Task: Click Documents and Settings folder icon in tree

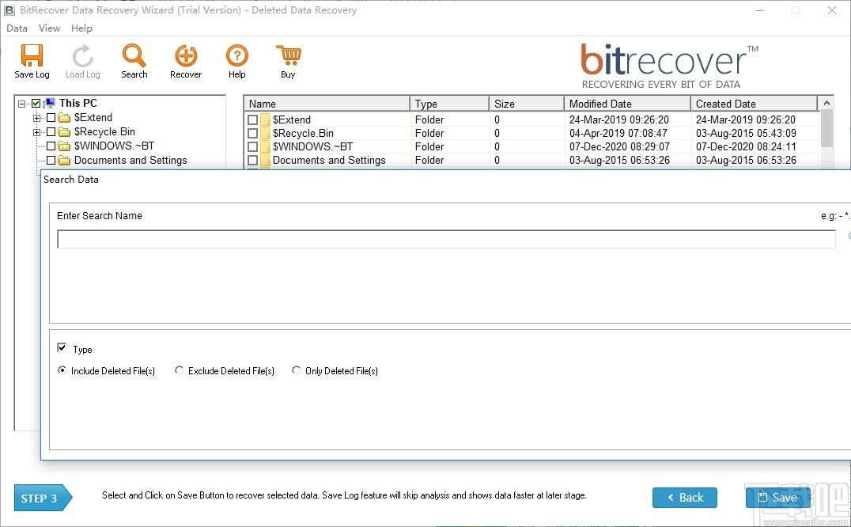Action: pos(65,161)
